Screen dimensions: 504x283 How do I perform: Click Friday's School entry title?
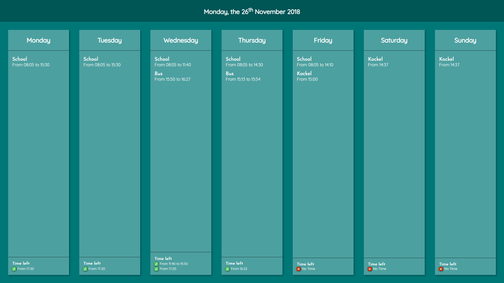click(x=304, y=59)
